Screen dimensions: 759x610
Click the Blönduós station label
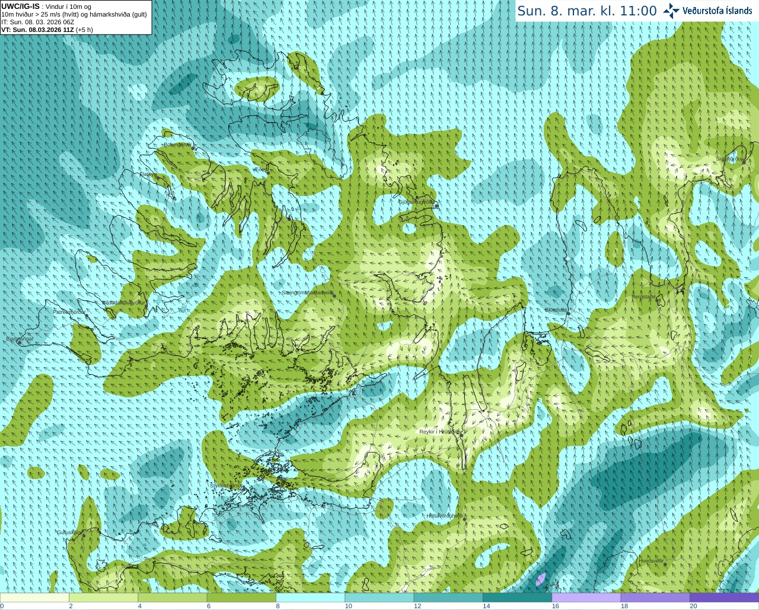coord(556,310)
